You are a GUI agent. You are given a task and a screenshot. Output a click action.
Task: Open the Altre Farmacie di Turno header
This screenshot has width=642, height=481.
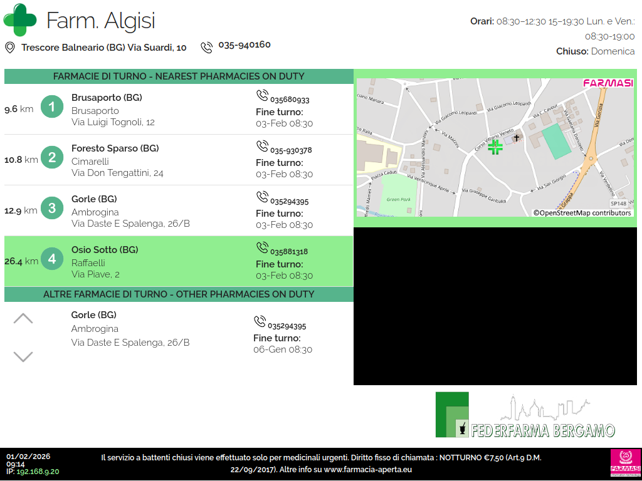point(179,294)
